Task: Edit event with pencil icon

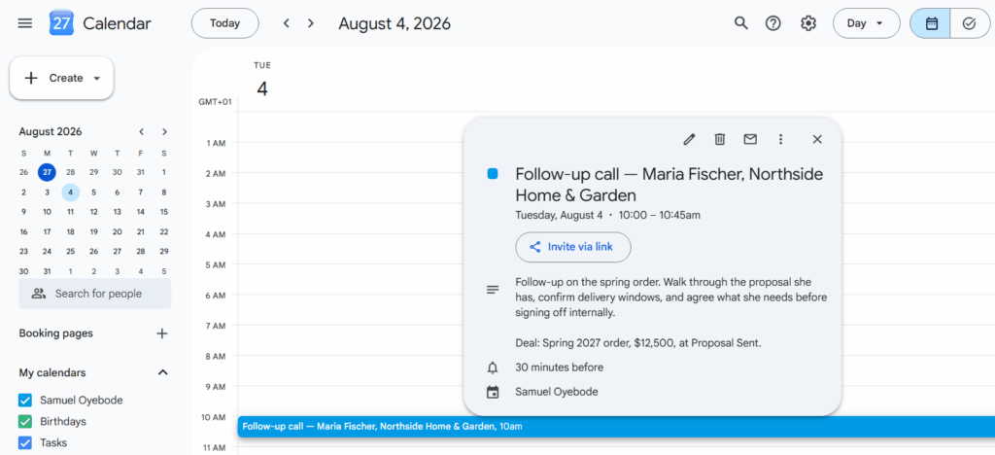Action: [x=689, y=139]
